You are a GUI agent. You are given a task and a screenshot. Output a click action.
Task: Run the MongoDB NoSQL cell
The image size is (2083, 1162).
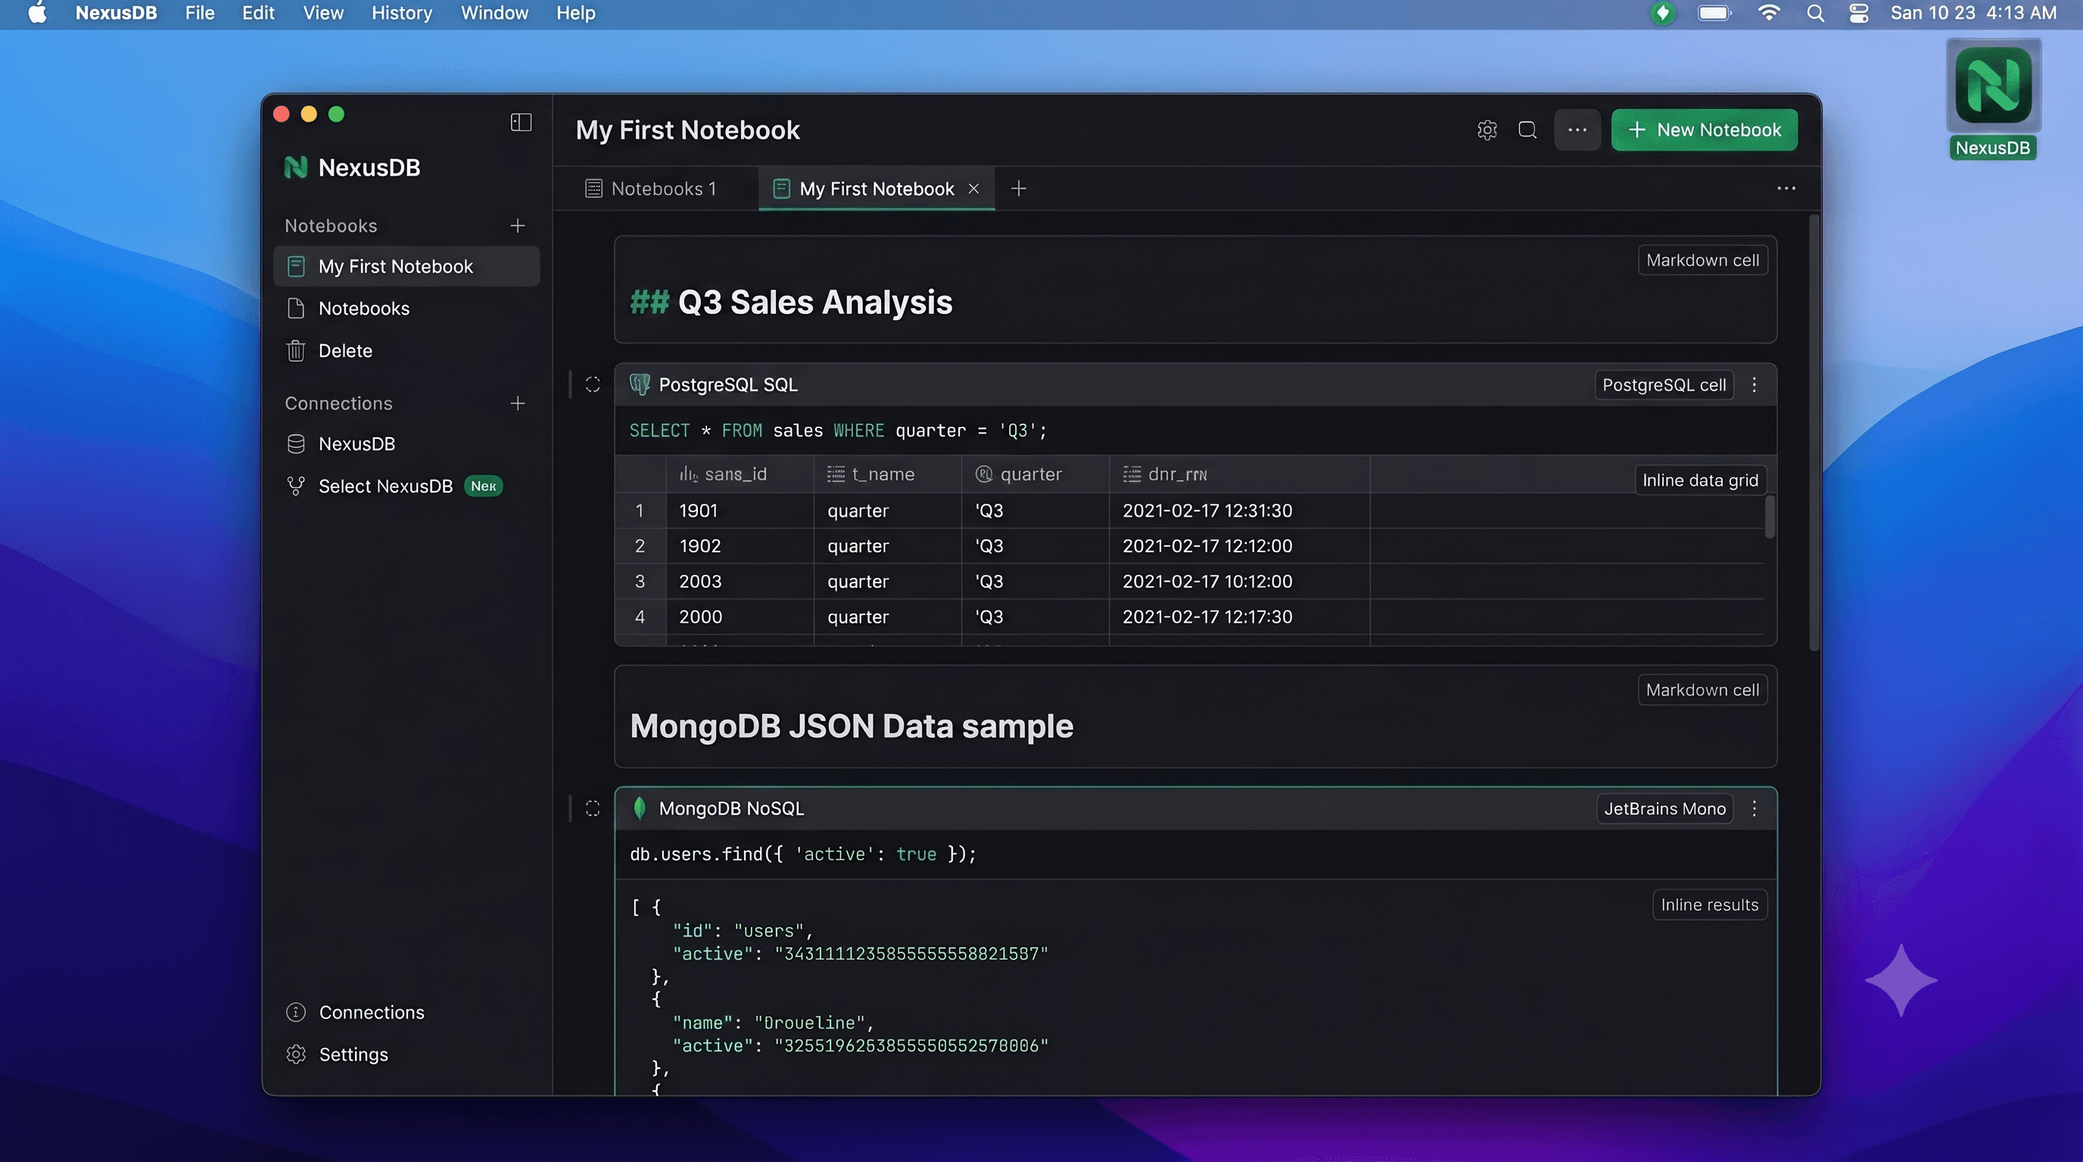(592, 808)
